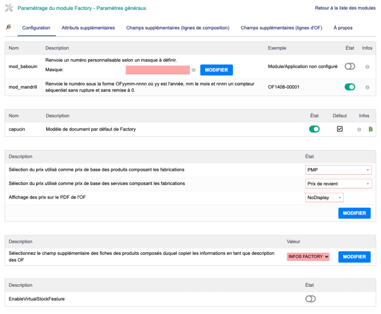Expand the NoDisplay PDF price dropdown
Image resolution: width=381 pixels, height=314 pixels.
tap(324, 198)
